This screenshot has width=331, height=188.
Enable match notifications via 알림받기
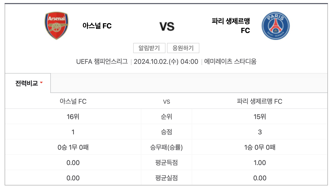point(149,48)
